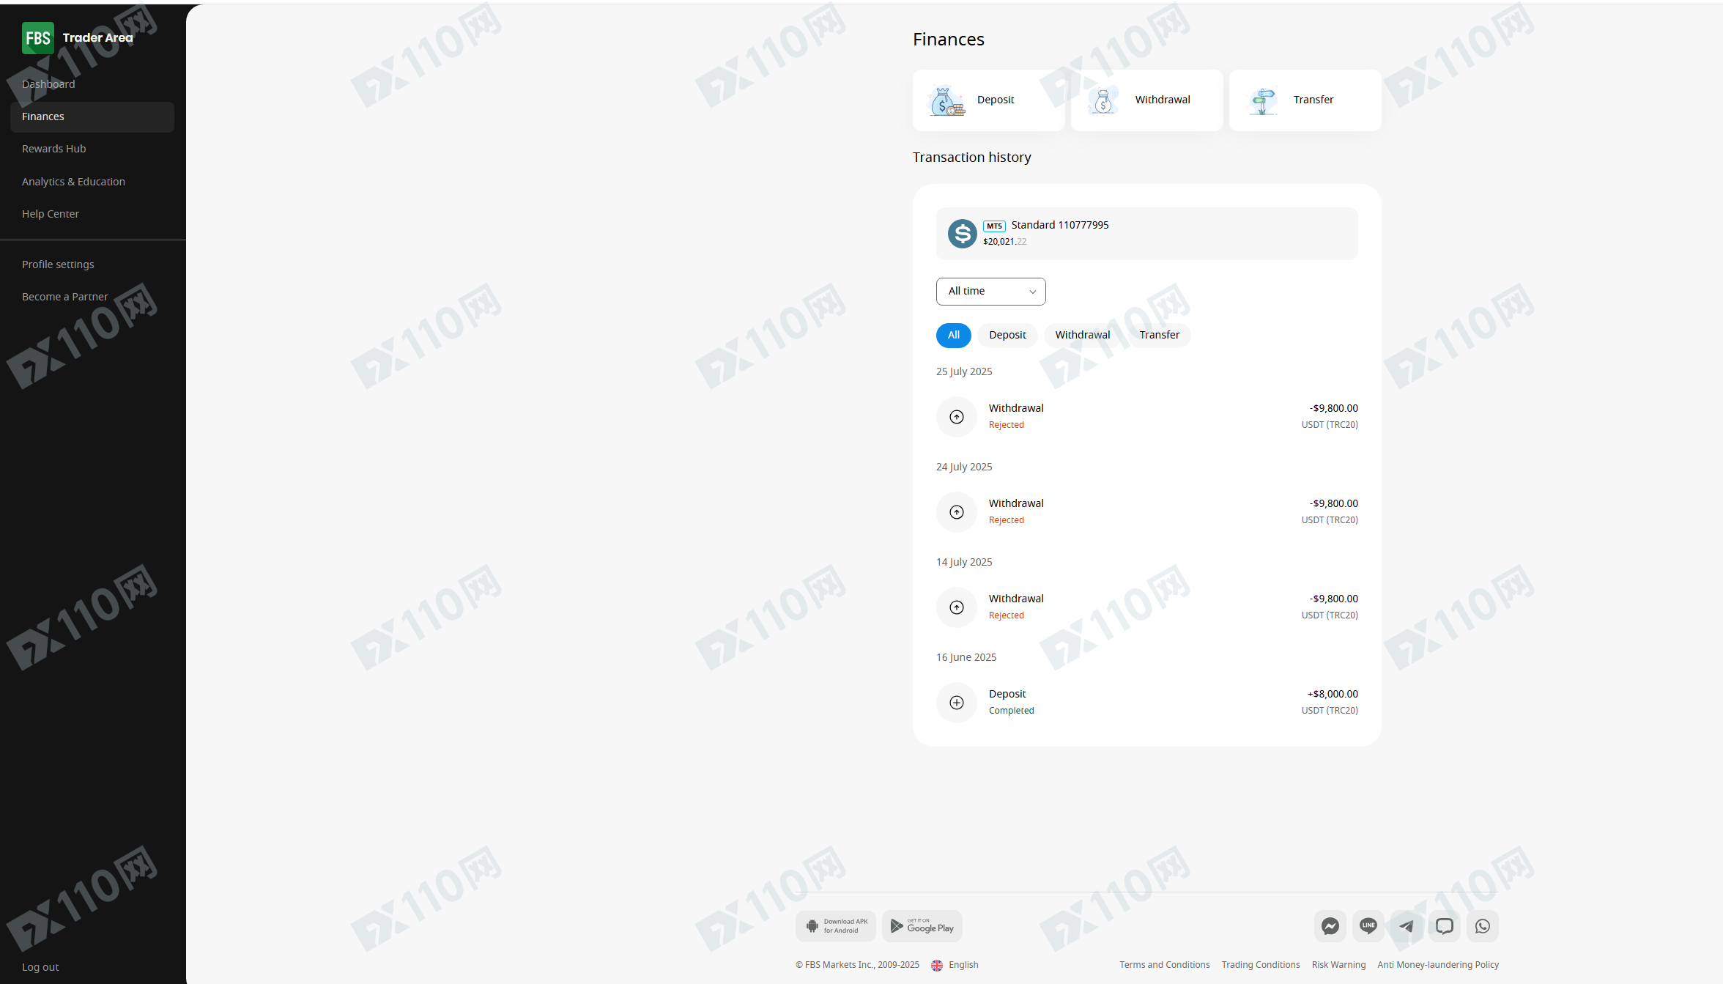This screenshot has height=984, width=1723.
Task: Click the Terms and Conditions link
Action: tap(1164, 965)
